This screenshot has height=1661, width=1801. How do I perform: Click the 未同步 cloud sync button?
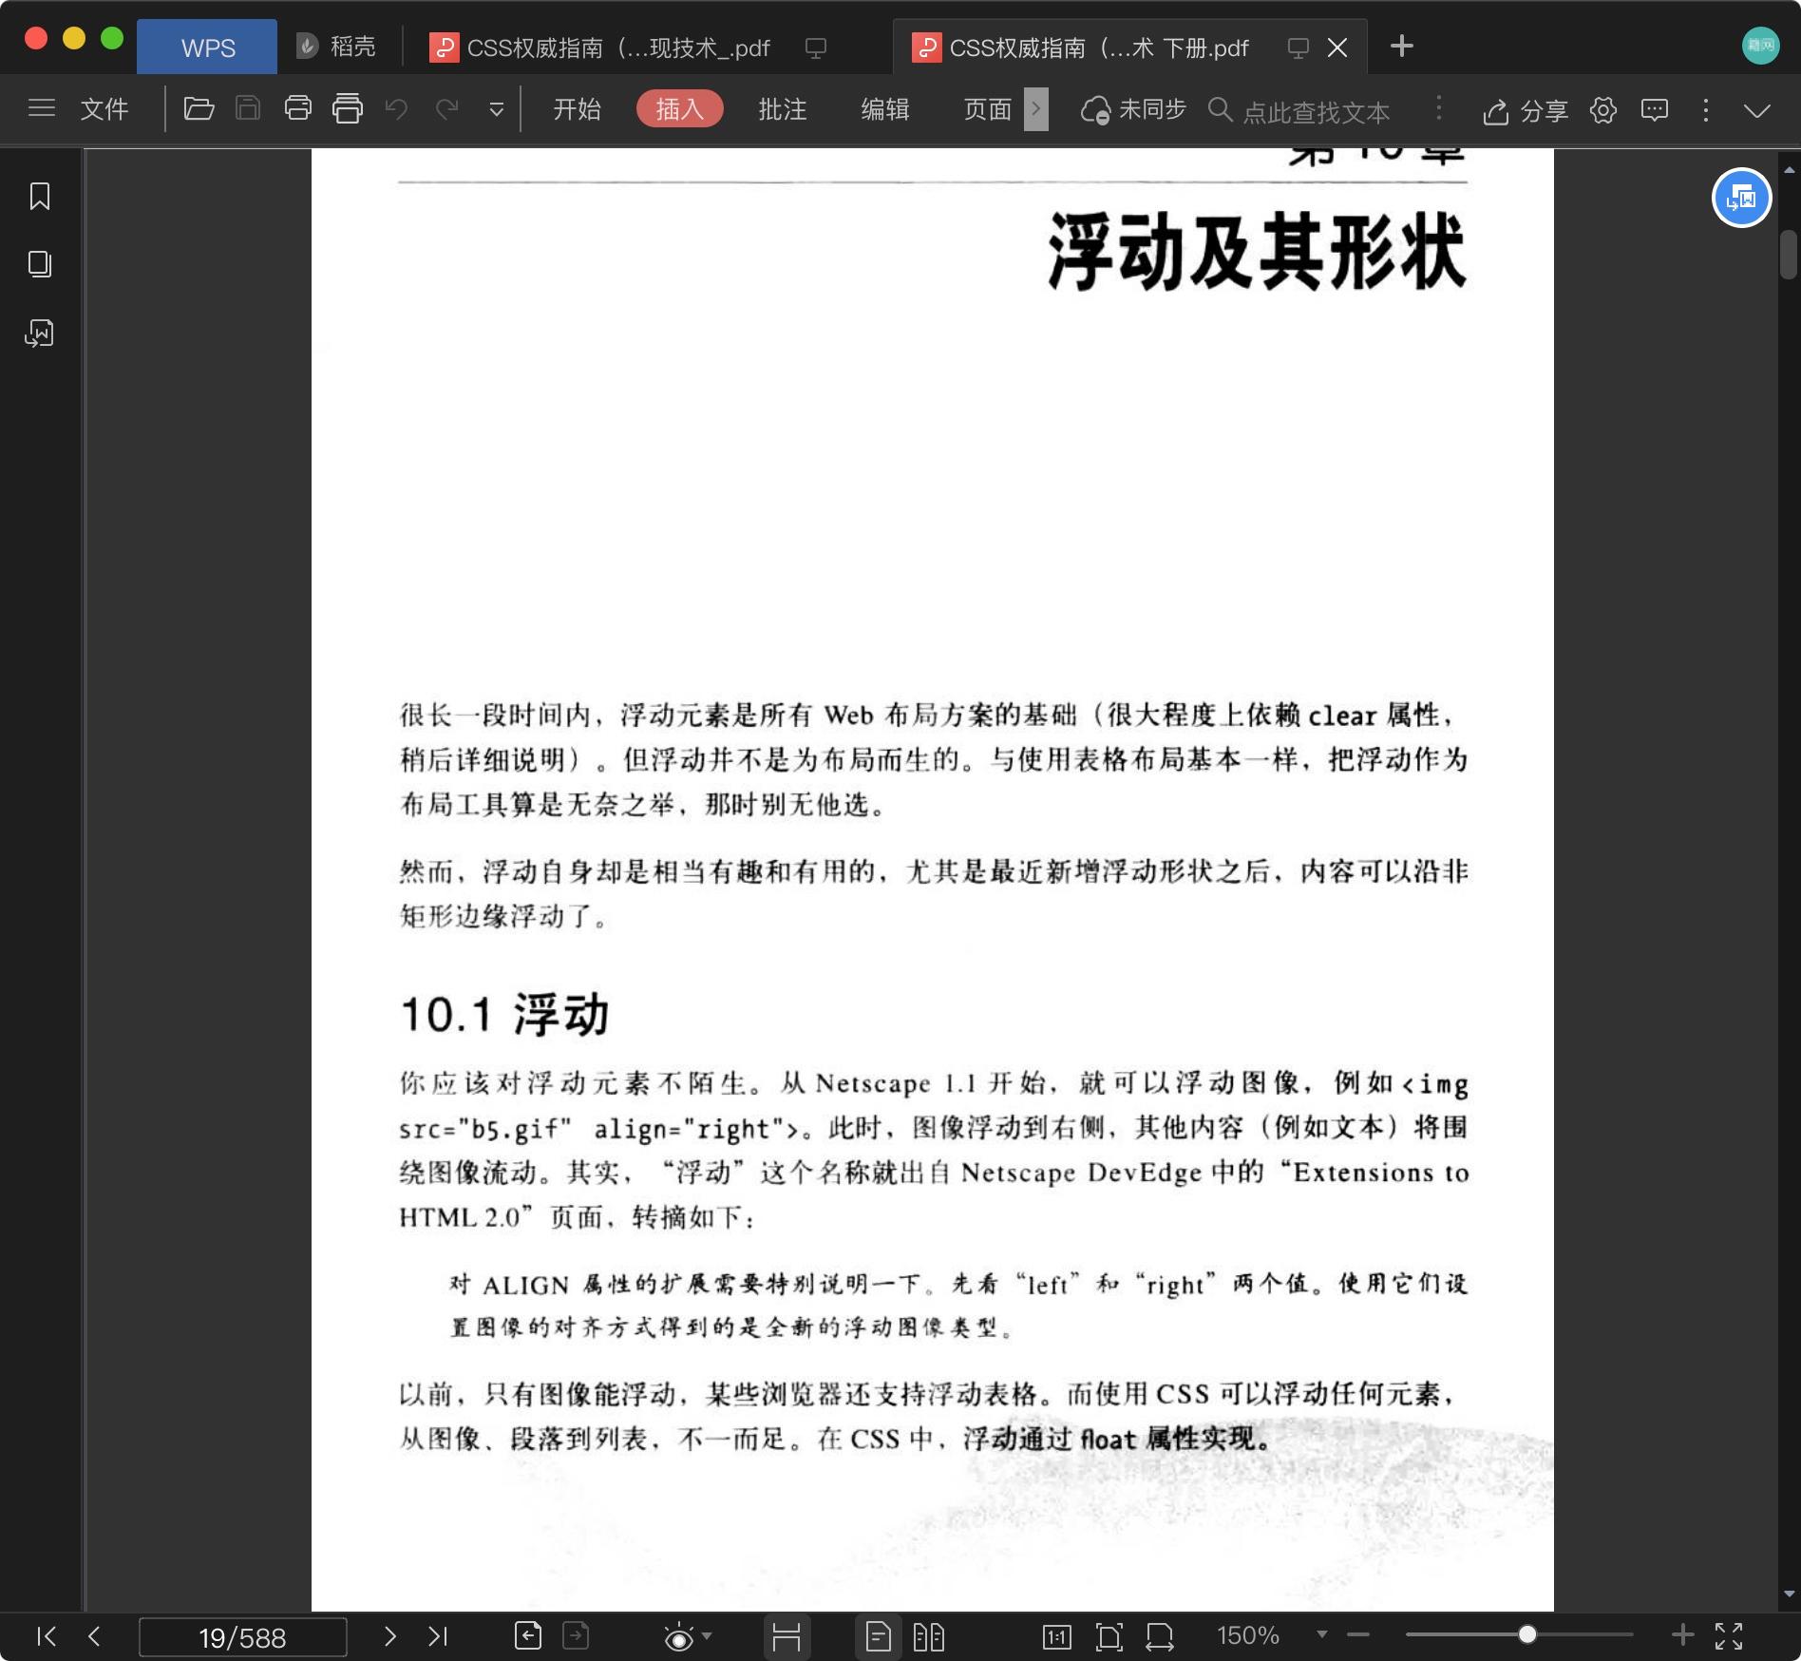point(1134,109)
